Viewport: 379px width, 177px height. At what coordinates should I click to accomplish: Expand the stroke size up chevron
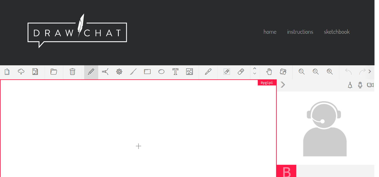[255, 69]
